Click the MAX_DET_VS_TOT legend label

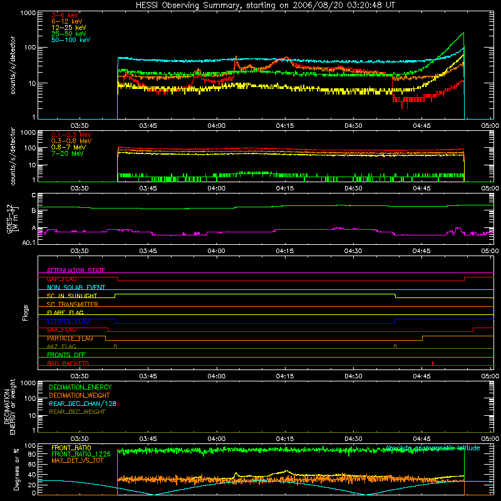coord(77,460)
